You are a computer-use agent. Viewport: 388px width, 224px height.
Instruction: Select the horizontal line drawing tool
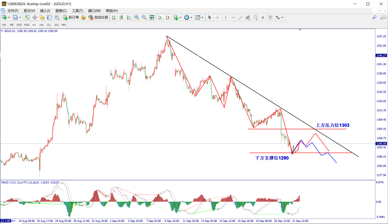[233, 17]
